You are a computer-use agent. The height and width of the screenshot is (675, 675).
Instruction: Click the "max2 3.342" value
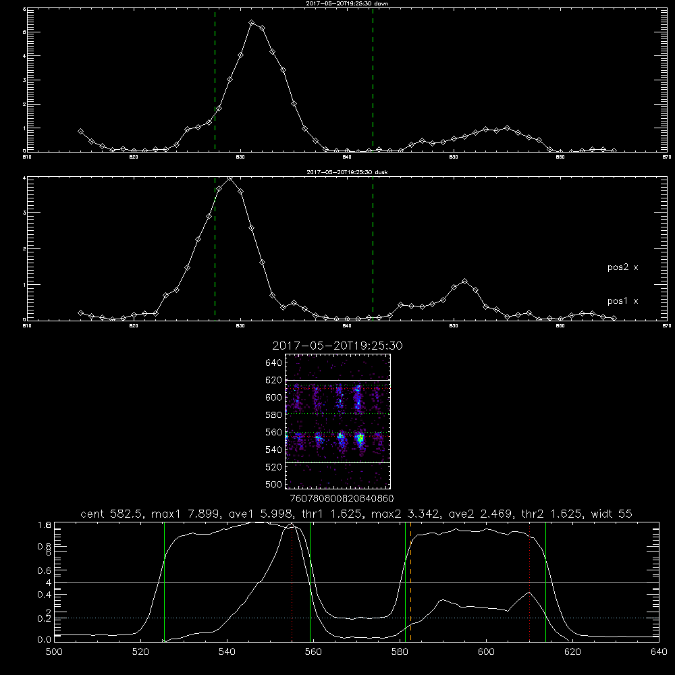pos(404,514)
